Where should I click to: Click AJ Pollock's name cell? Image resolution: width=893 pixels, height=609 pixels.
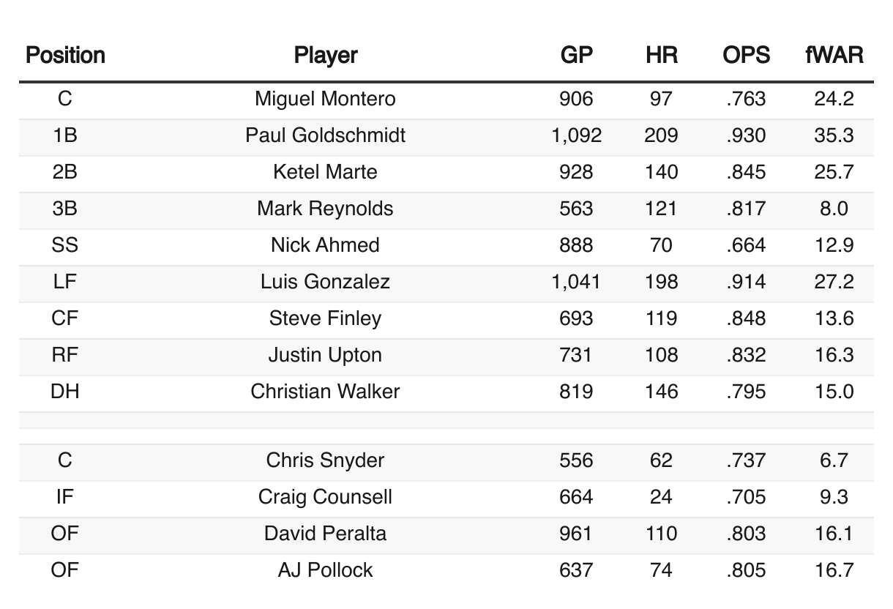325,570
